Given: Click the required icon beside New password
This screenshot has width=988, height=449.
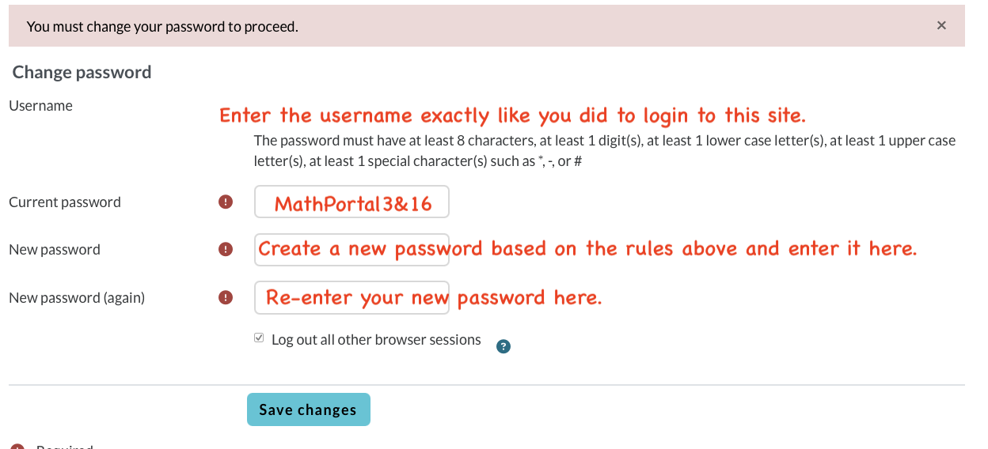Looking at the screenshot, I should tap(226, 250).
